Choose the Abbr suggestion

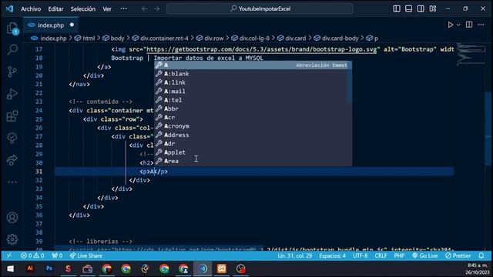[x=253, y=108]
